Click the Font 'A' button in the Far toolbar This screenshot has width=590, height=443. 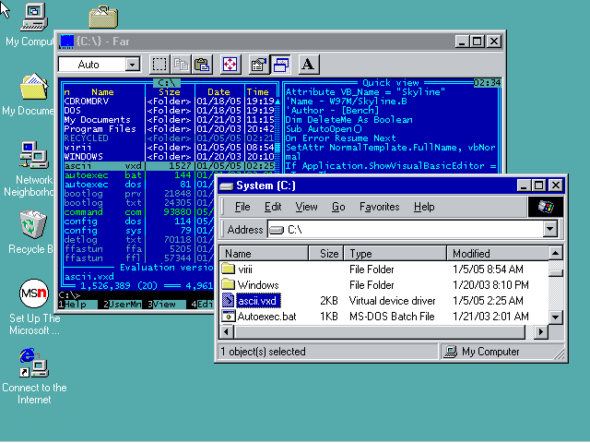(309, 65)
